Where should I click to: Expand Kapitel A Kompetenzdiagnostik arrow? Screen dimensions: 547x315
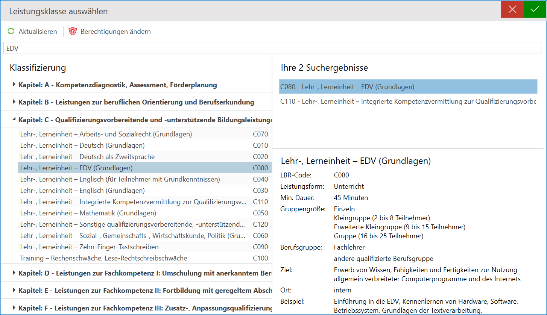click(x=14, y=85)
